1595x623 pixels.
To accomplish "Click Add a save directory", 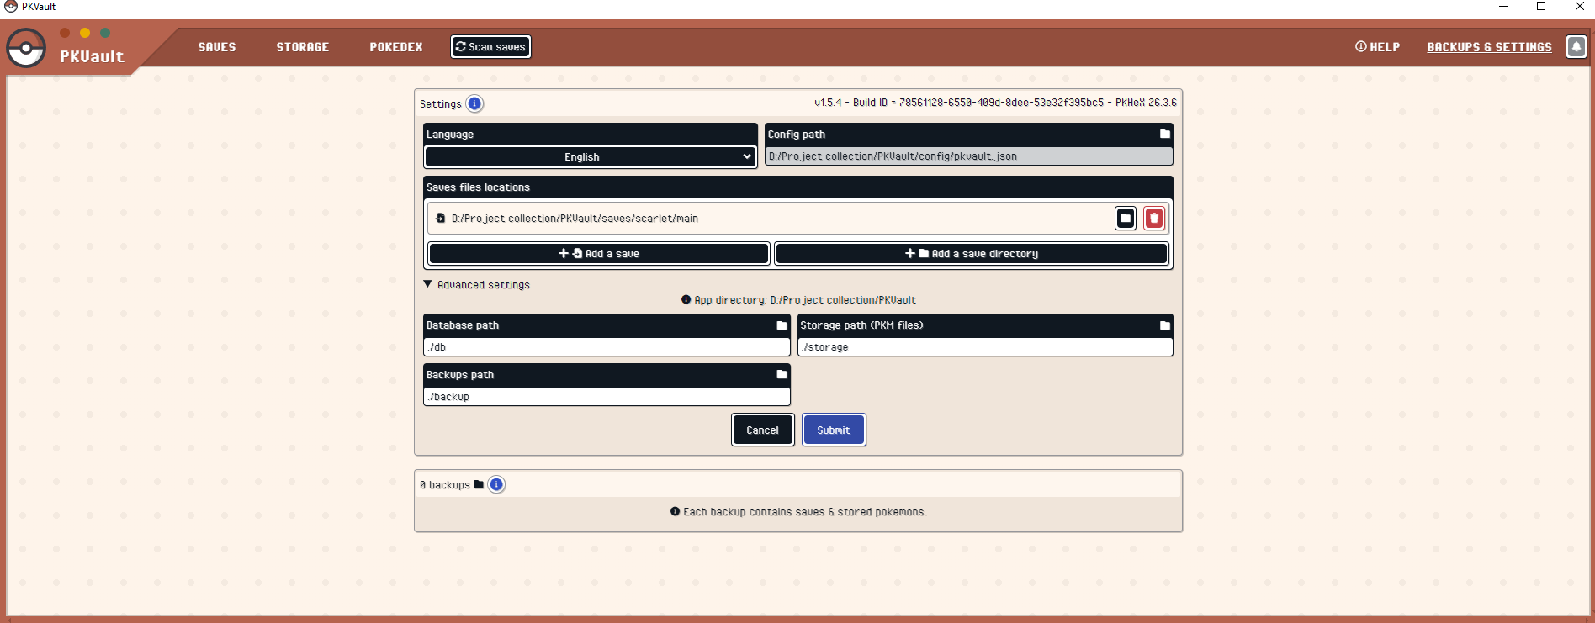I will point(971,254).
